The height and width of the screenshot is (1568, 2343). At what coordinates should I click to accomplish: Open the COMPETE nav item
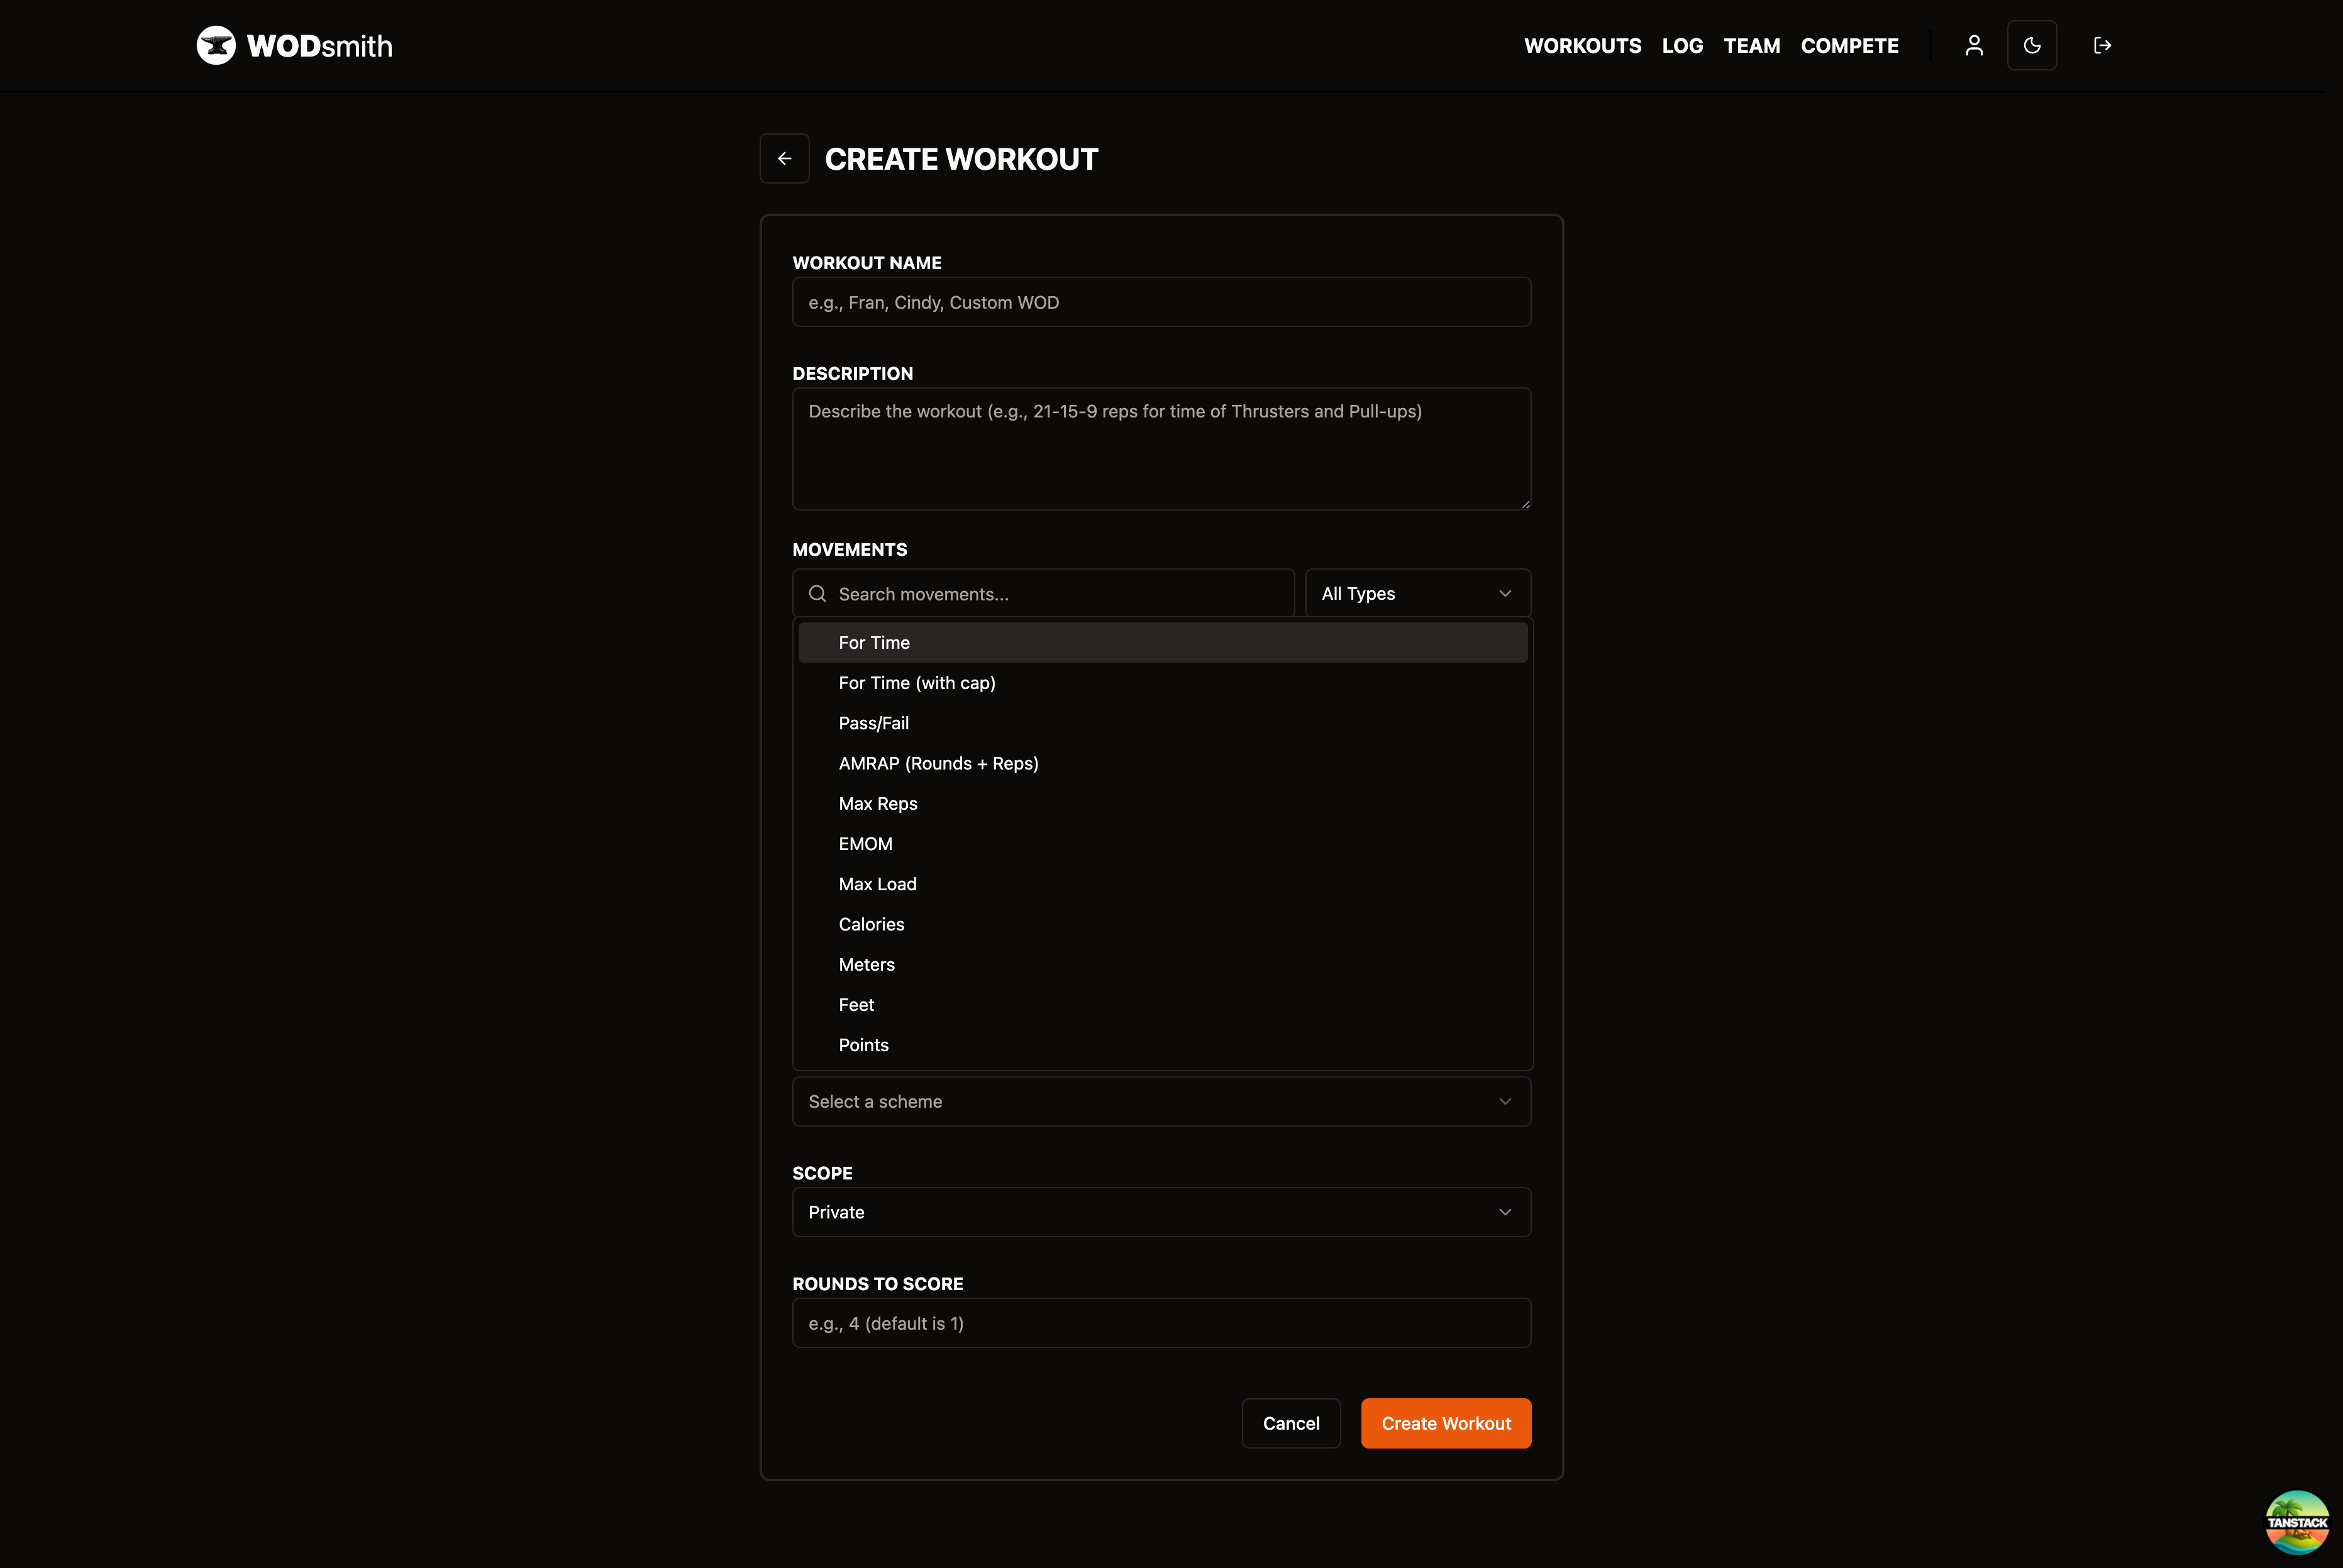1850,46
